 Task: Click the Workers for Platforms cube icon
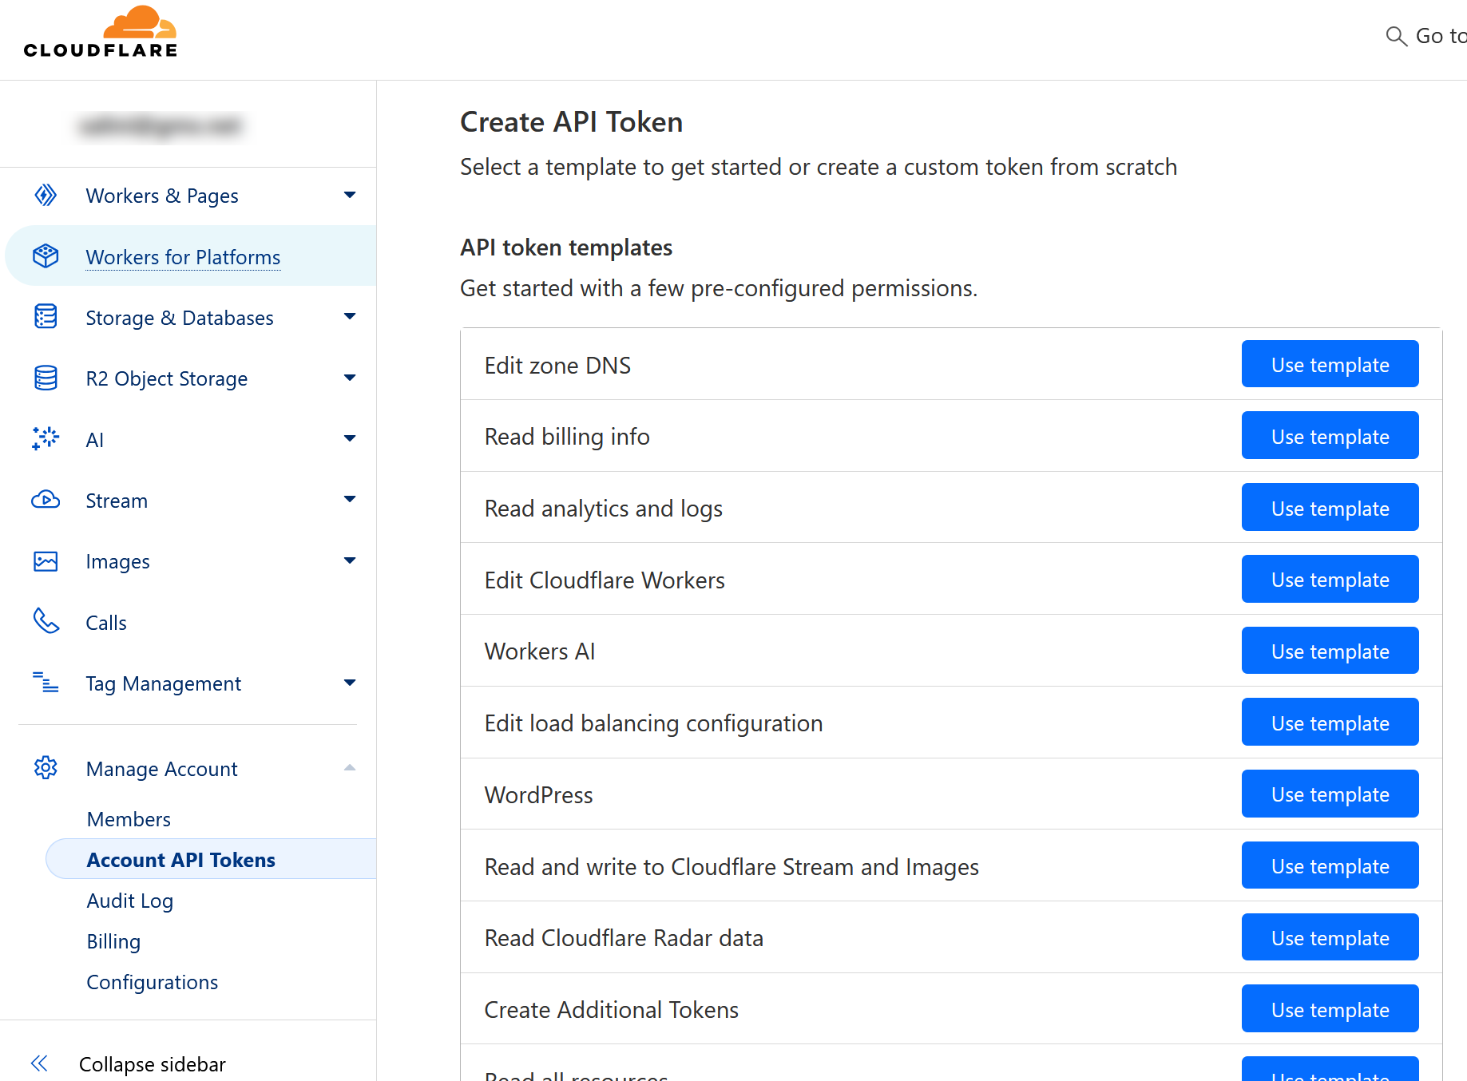pyautogui.click(x=46, y=256)
